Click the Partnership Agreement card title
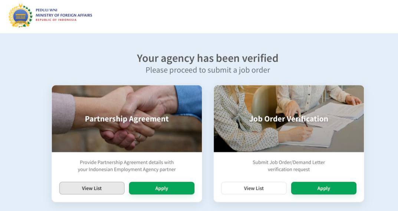The height and width of the screenshot is (211, 398). [126, 119]
